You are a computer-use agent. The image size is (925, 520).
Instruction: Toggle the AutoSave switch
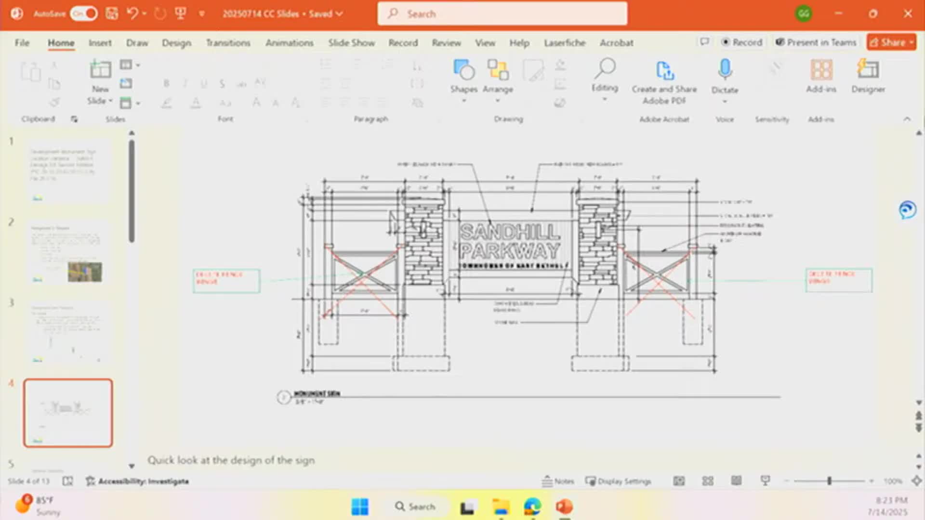coord(84,13)
